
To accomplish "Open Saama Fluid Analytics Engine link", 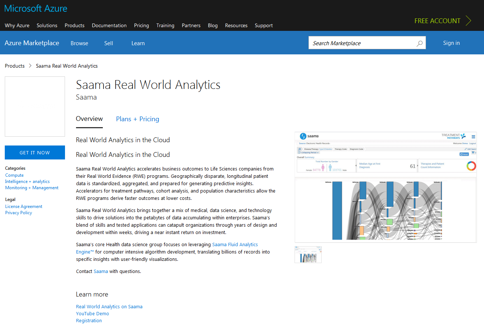I will coord(235,245).
